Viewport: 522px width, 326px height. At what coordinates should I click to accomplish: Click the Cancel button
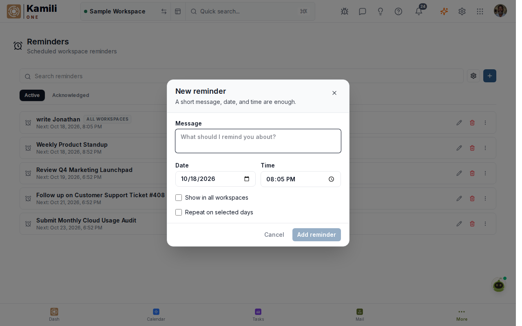tap(274, 235)
